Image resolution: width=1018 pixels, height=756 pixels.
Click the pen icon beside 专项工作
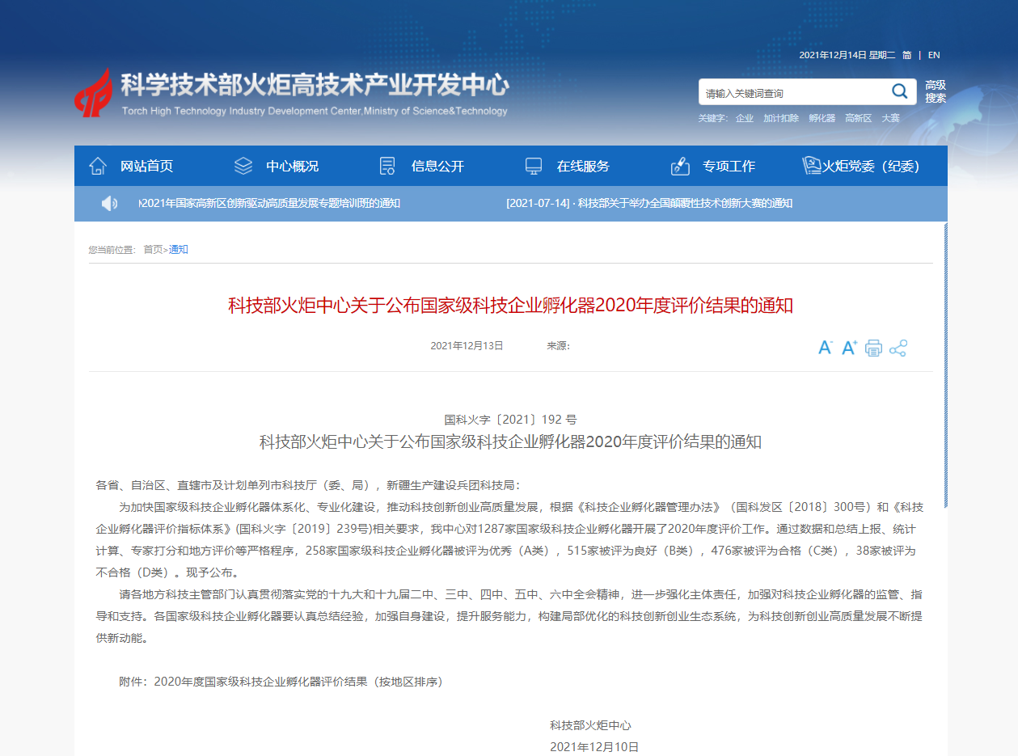(680, 166)
